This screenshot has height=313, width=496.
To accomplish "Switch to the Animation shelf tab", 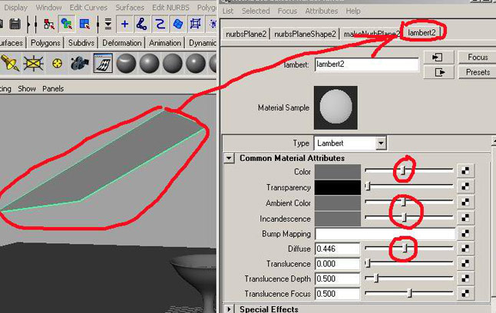I will [165, 43].
